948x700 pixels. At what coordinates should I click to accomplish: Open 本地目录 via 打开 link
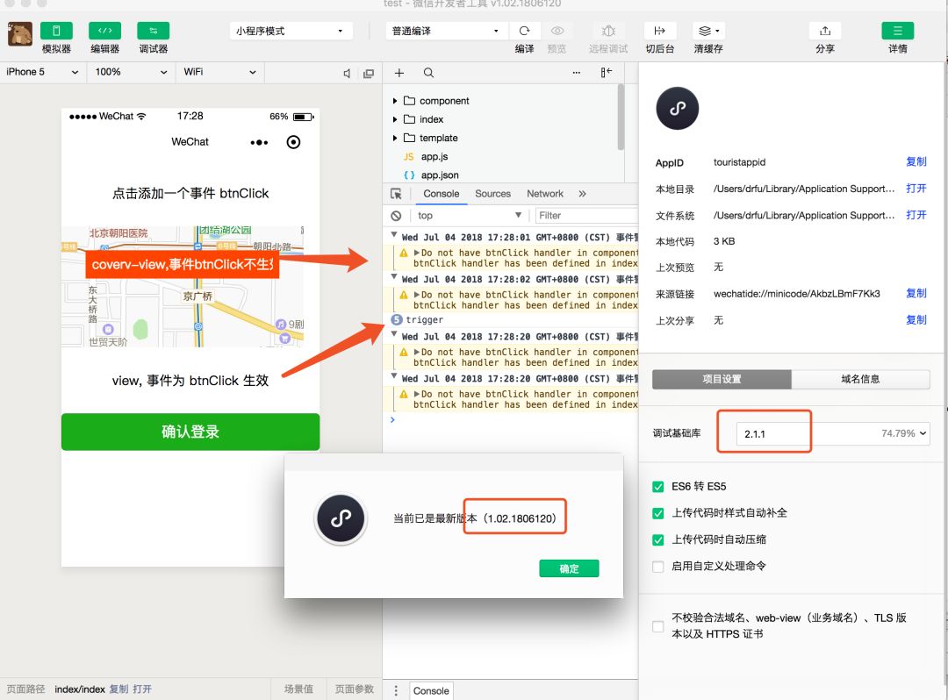pyautogui.click(x=916, y=189)
